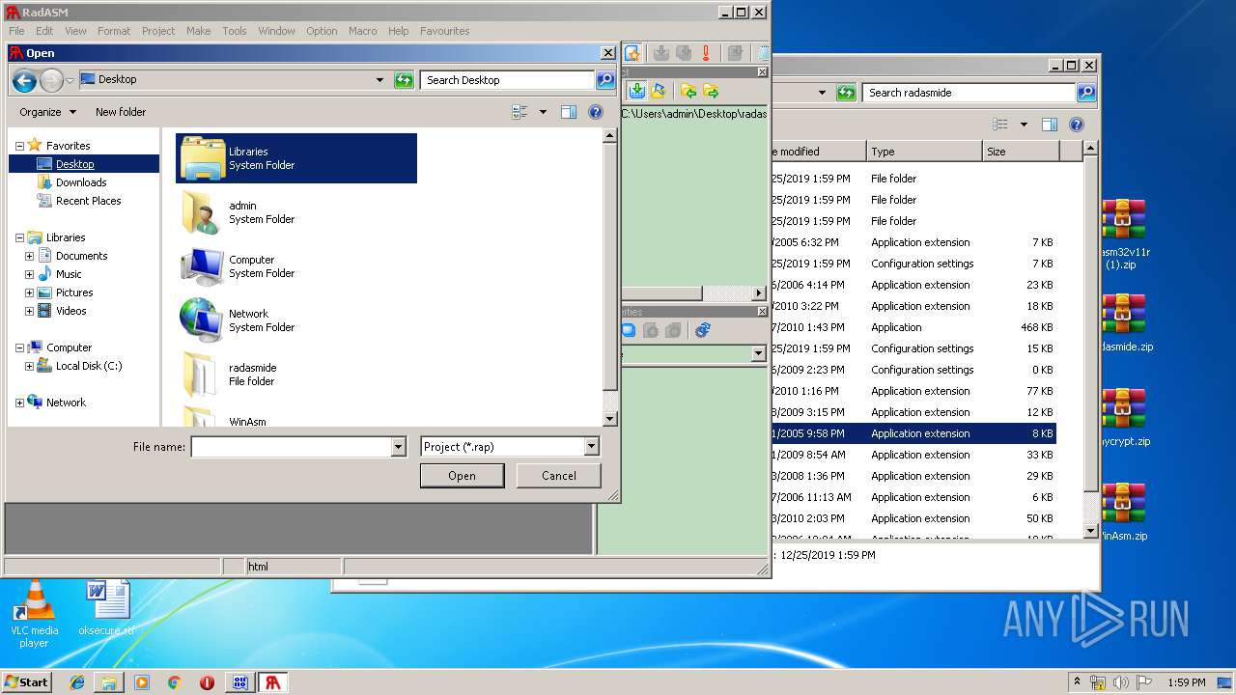Expand the Videos library node
The image size is (1236, 695).
coord(29,311)
